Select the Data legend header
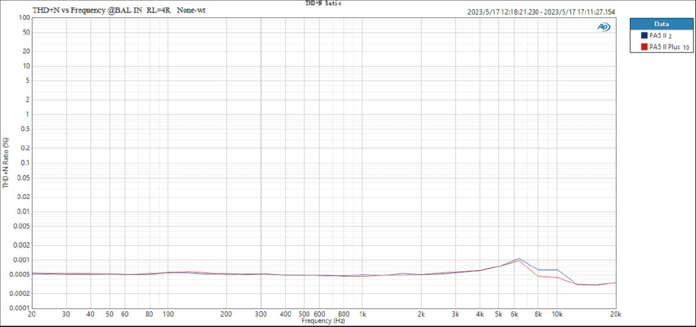Screen dimensions: 696x327 click(x=661, y=24)
